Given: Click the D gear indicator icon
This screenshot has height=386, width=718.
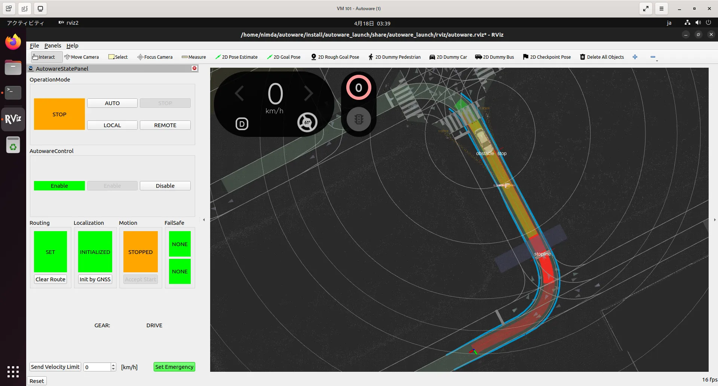Looking at the screenshot, I should (x=242, y=124).
